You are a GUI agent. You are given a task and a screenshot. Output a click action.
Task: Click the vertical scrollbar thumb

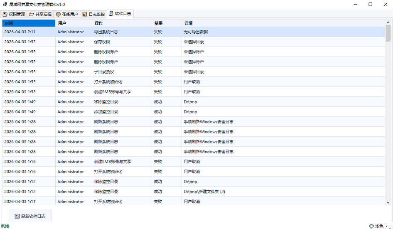[388, 33]
